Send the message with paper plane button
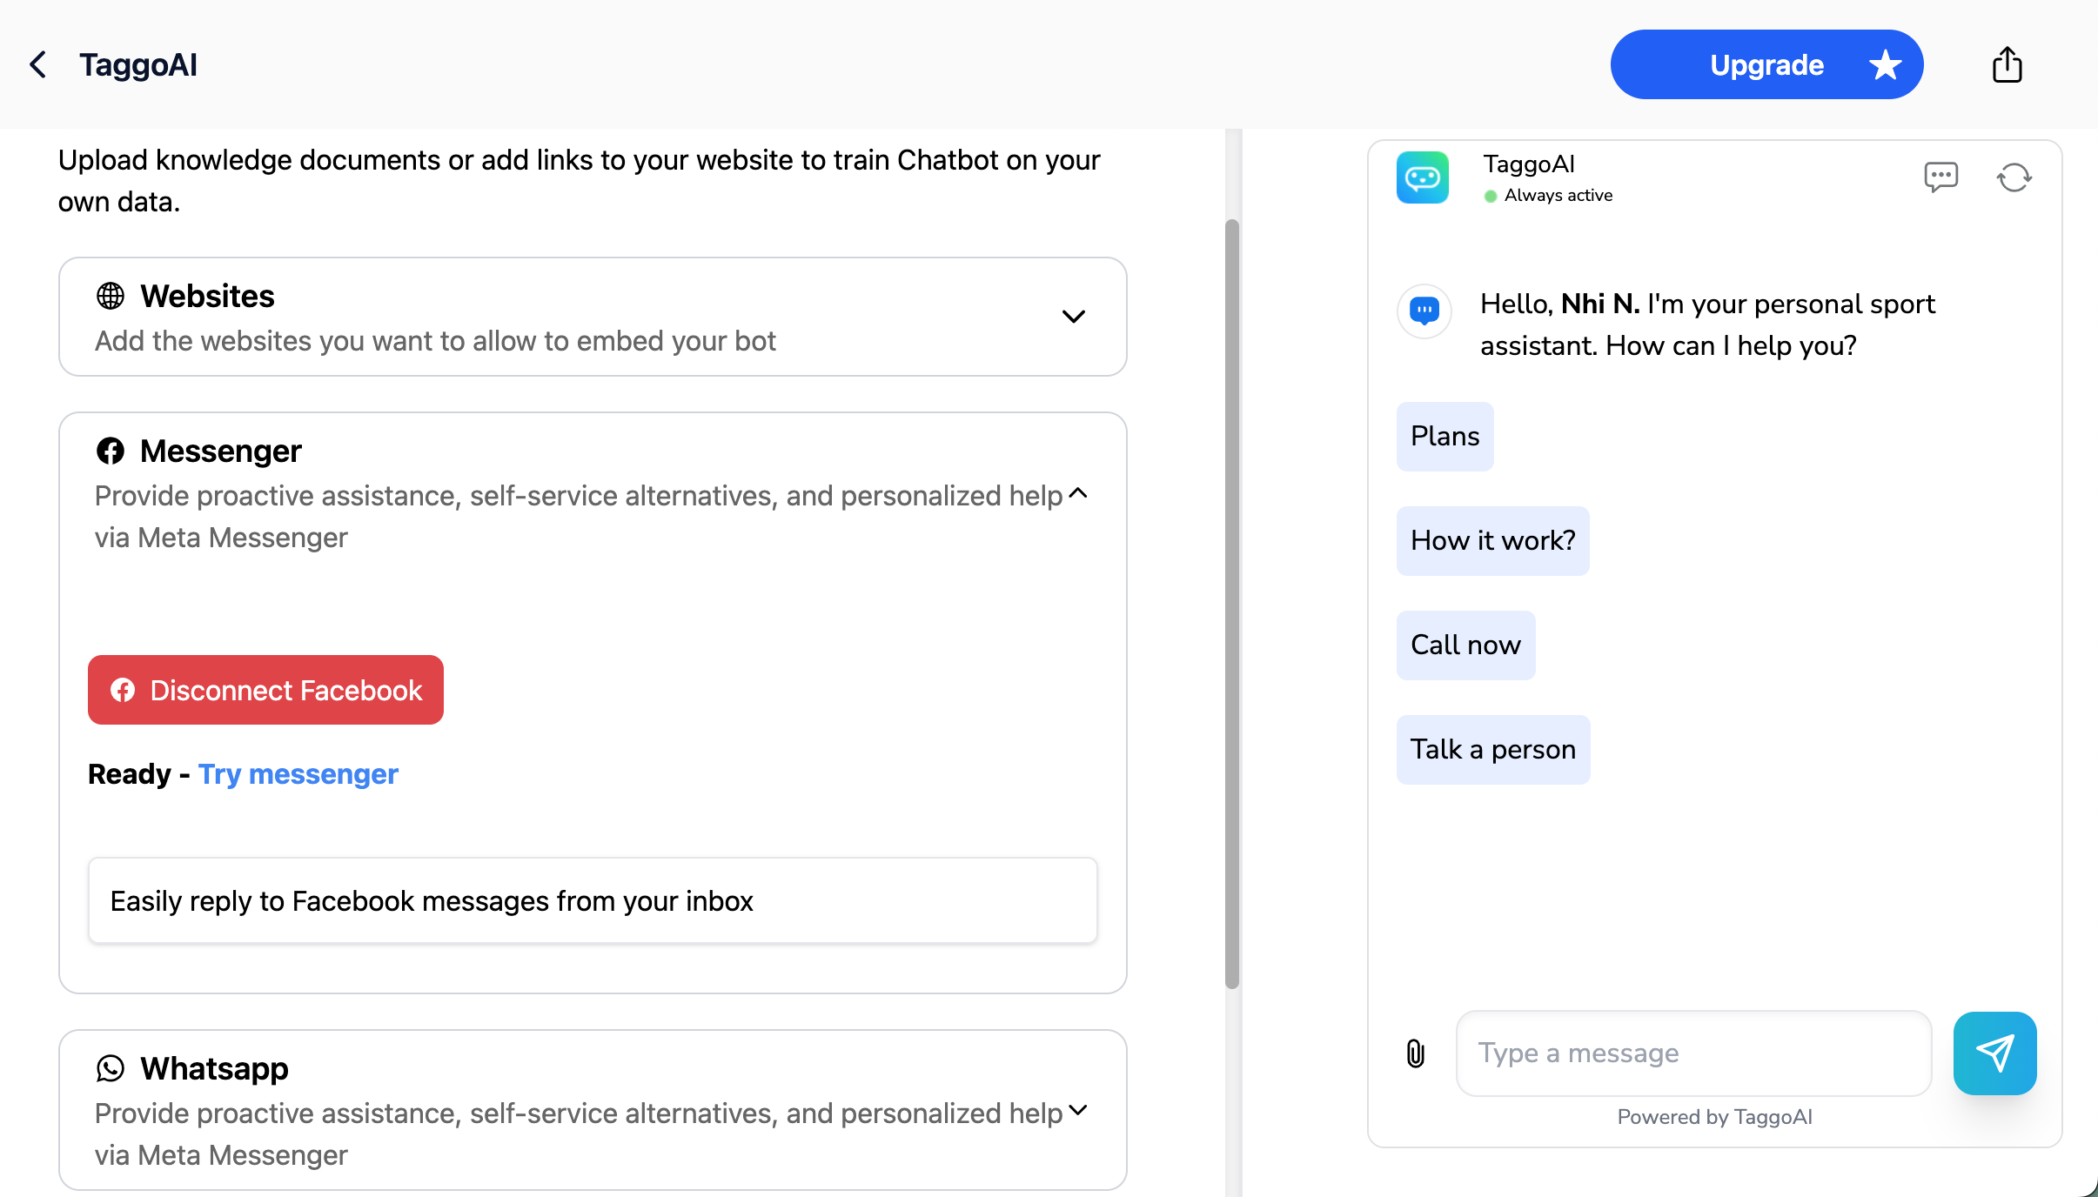The image size is (2098, 1197). pos(1994,1053)
